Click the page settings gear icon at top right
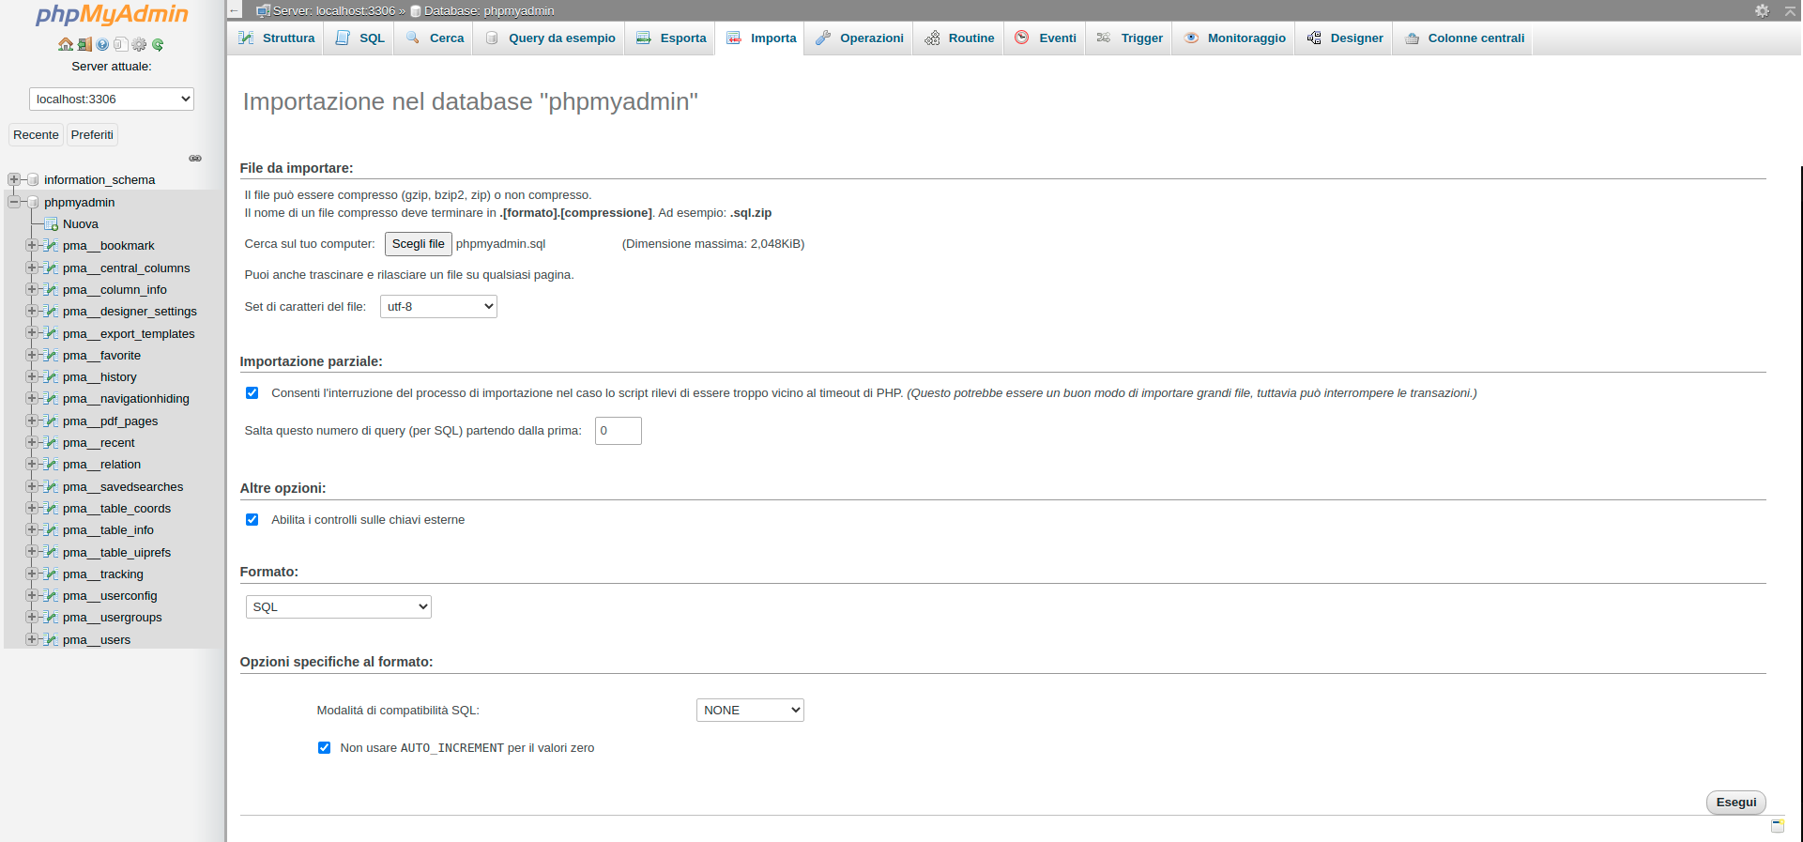Screen dimensions: 1803x842 1762,10
